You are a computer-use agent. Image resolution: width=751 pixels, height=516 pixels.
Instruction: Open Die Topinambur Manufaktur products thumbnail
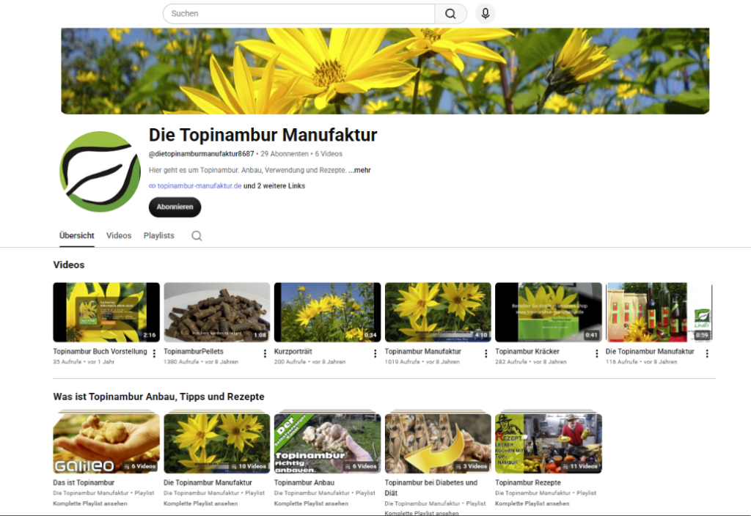point(659,312)
